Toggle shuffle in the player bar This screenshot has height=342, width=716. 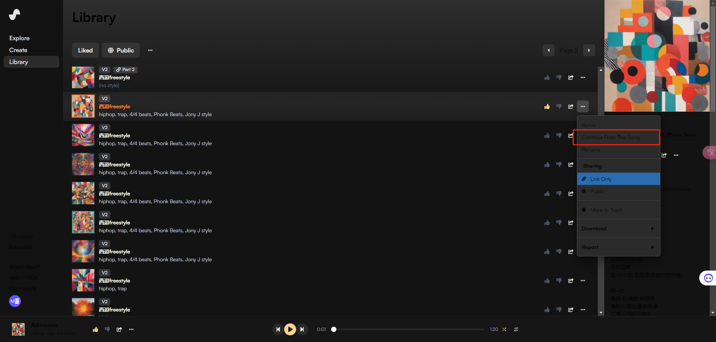point(504,329)
